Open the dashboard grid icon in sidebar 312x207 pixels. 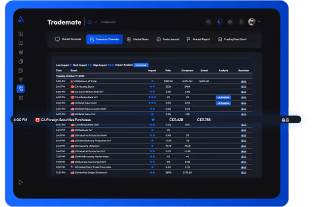click(x=20, y=34)
